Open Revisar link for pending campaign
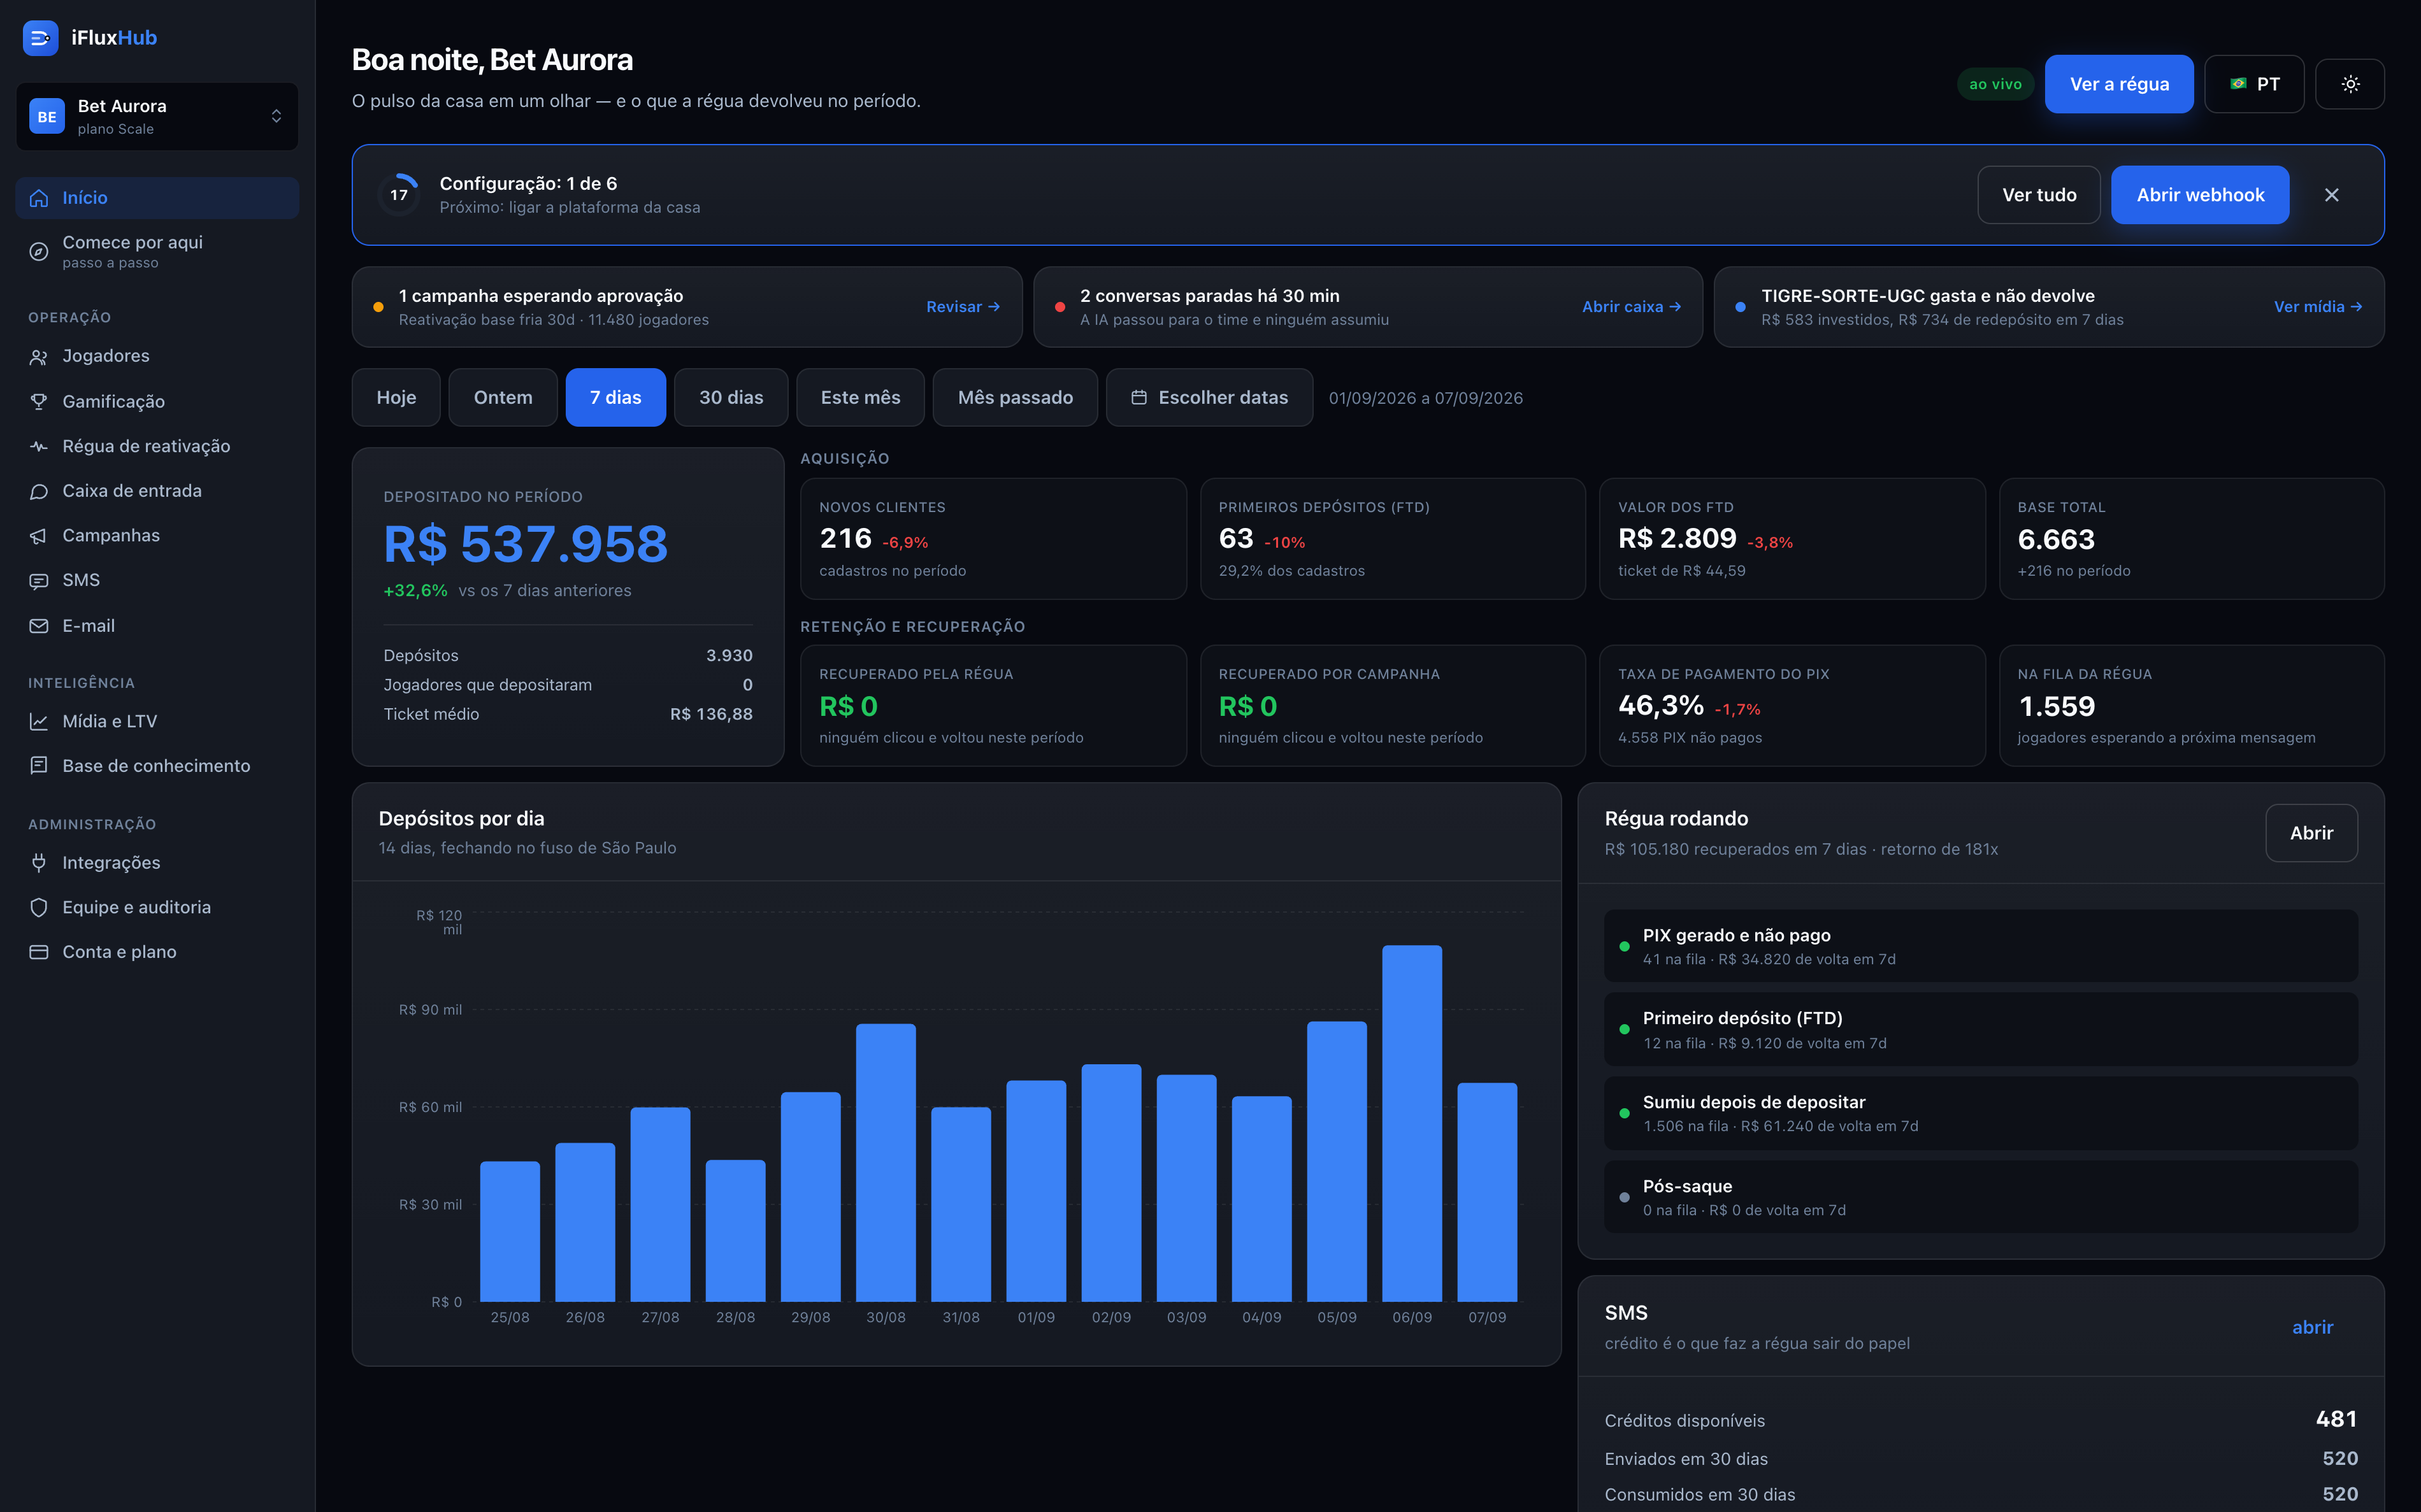The width and height of the screenshot is (2421, 1512). point(963,307)
